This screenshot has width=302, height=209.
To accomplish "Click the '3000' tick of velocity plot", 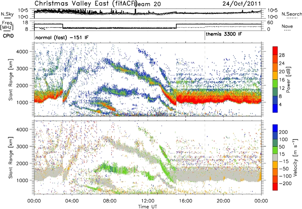I will pos(22,146).
